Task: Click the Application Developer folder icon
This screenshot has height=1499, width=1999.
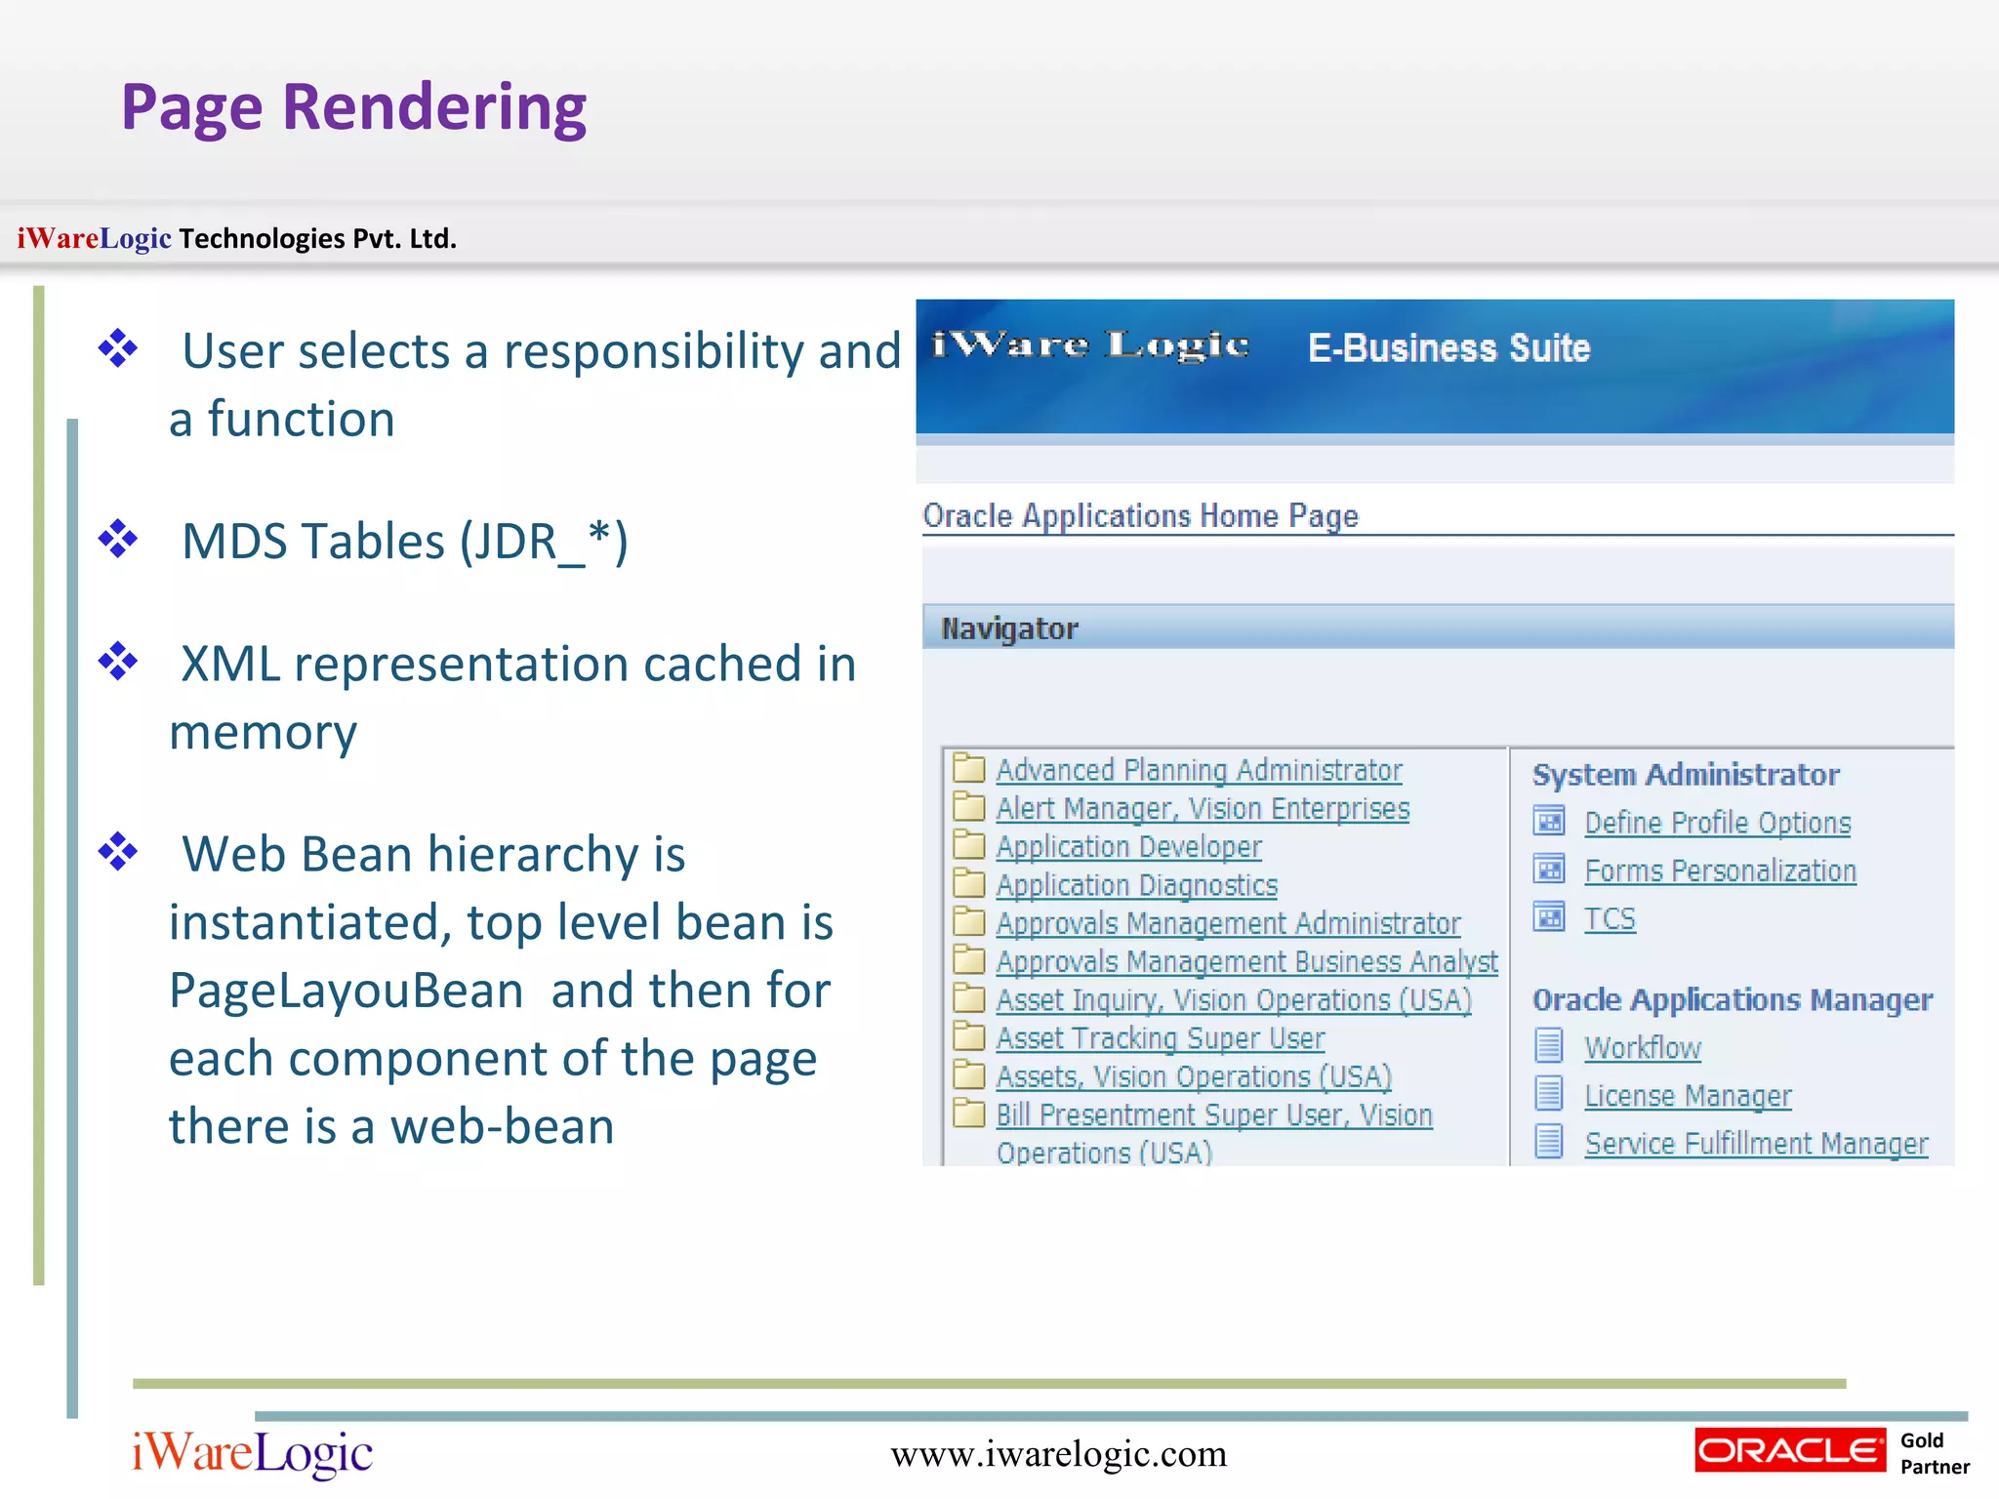Action: pyautogui.click(x=968, y=844)
